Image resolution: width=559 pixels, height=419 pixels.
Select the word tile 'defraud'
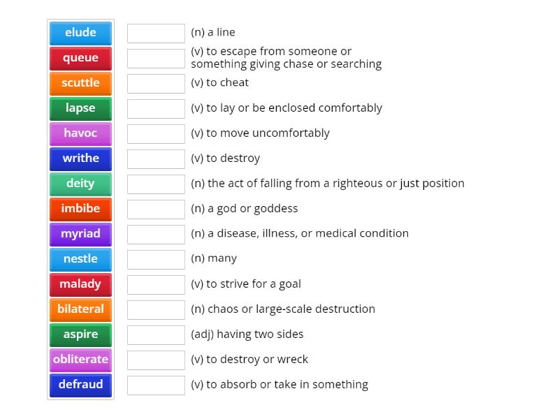pyautogui.click(x=80, y=385)
